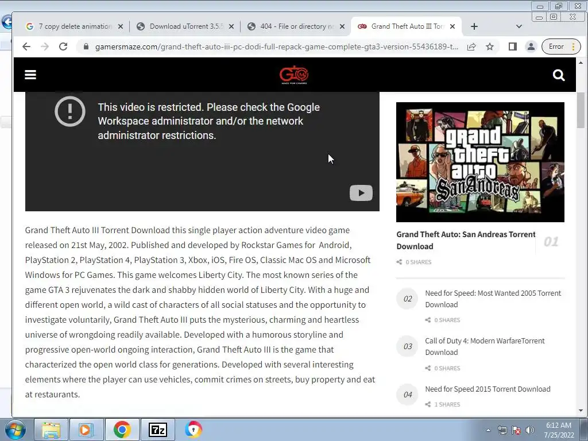Screen dimensions: 588x441
Task: Click the YouTube logo on restricted video
Action: (x=361, y=193)
